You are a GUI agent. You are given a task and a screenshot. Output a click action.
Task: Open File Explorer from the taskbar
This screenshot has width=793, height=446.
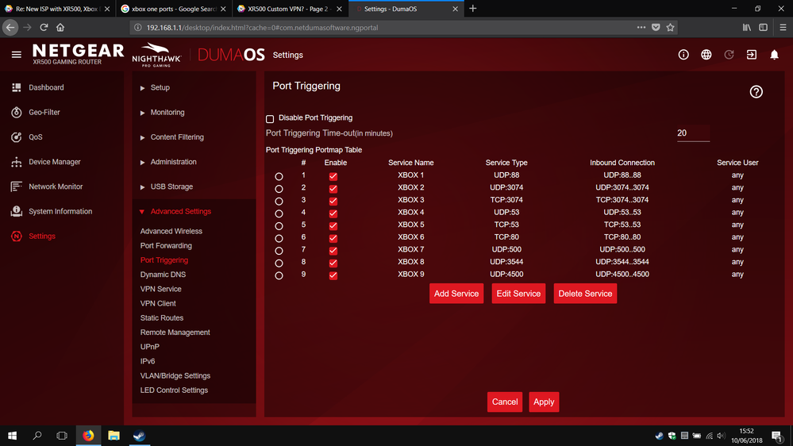coord(114,436)
